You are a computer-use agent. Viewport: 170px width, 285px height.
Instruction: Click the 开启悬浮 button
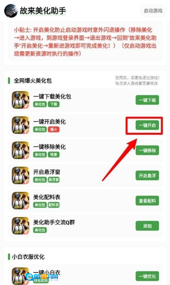[x=147, y=175]
